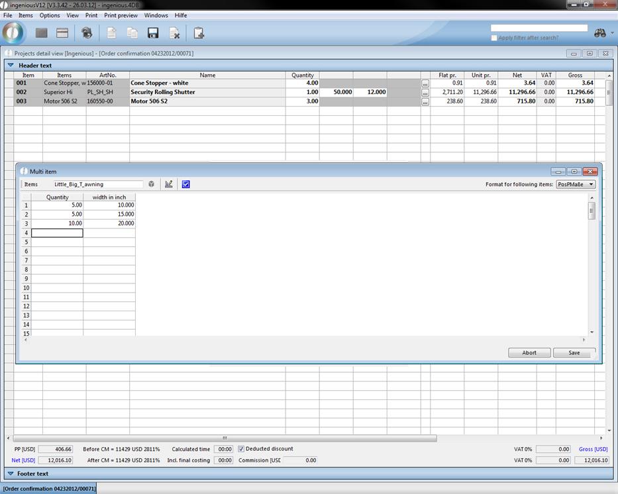The width and height of the screenshot is (618, 494).
Task: Click the duplicate documents icon in toolbar
Action: [x=132, y=33]
